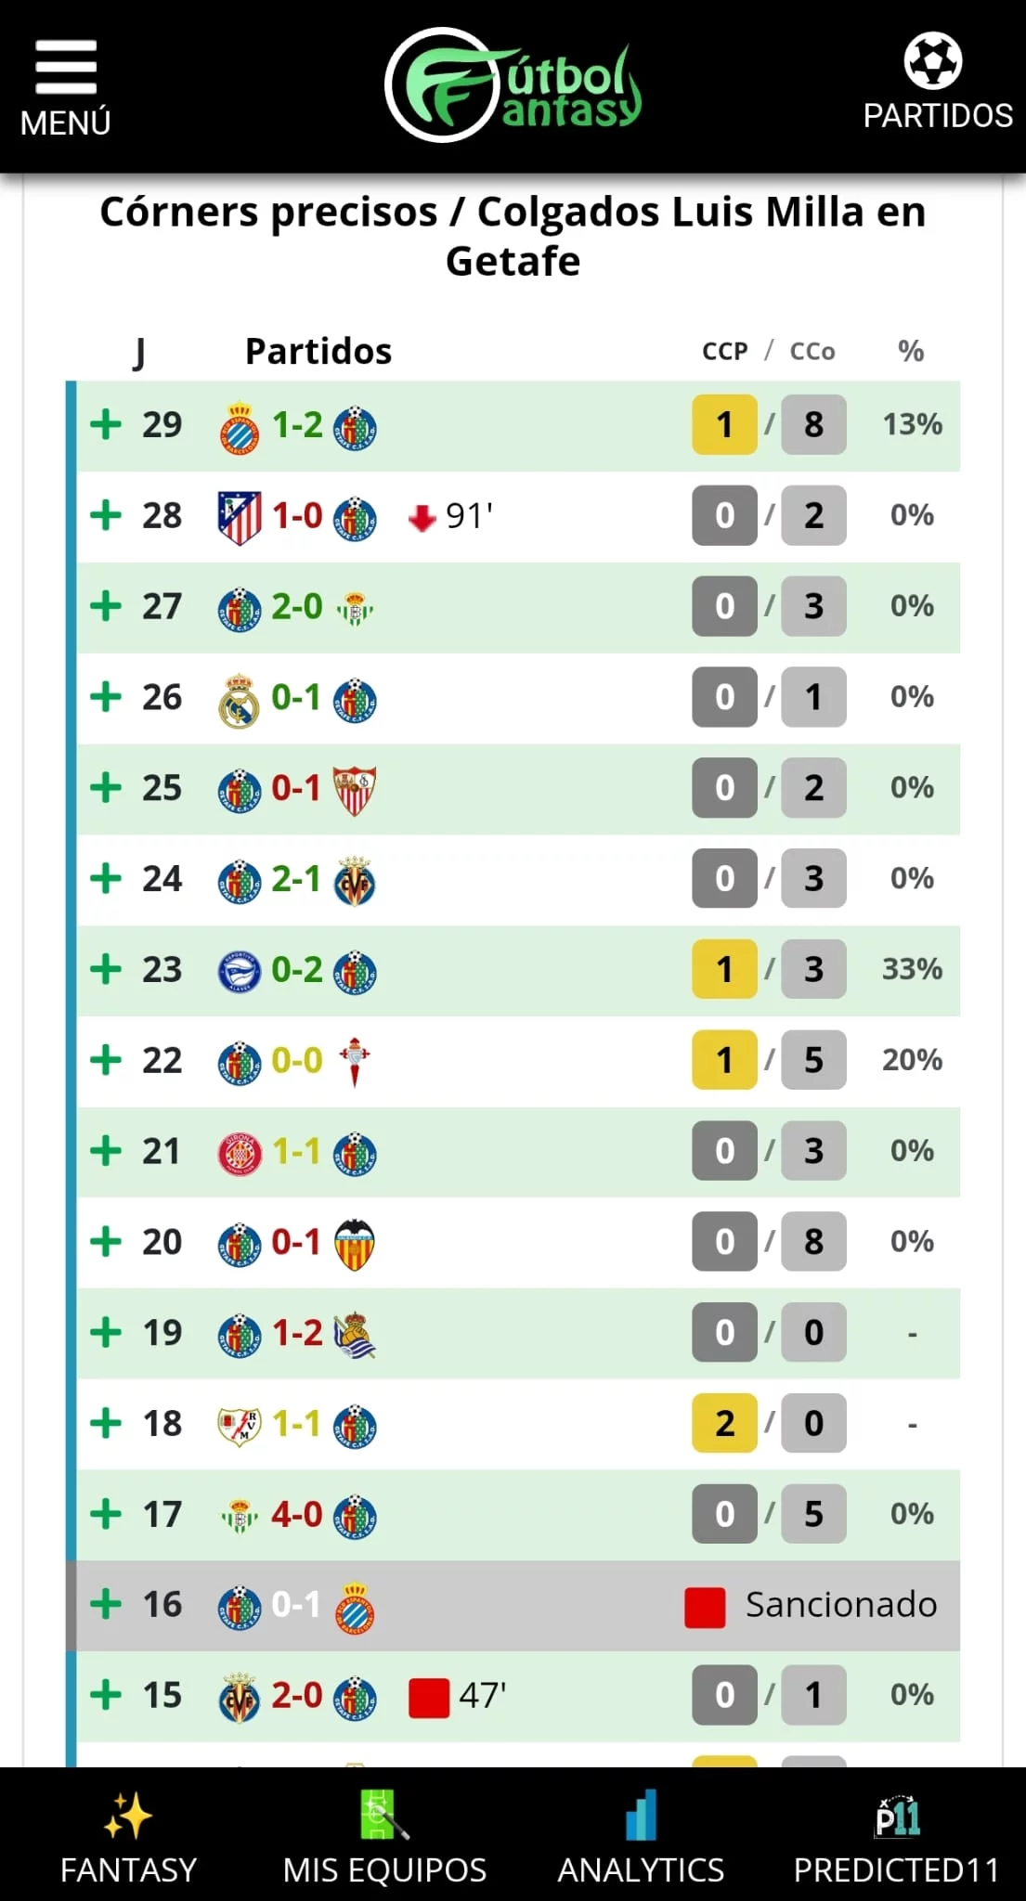Image resolution: width=1026 pixels, height=1901 pixels.
Task: Click the Valencia crest in matchday 20
Action: [x=355, y=1244]
